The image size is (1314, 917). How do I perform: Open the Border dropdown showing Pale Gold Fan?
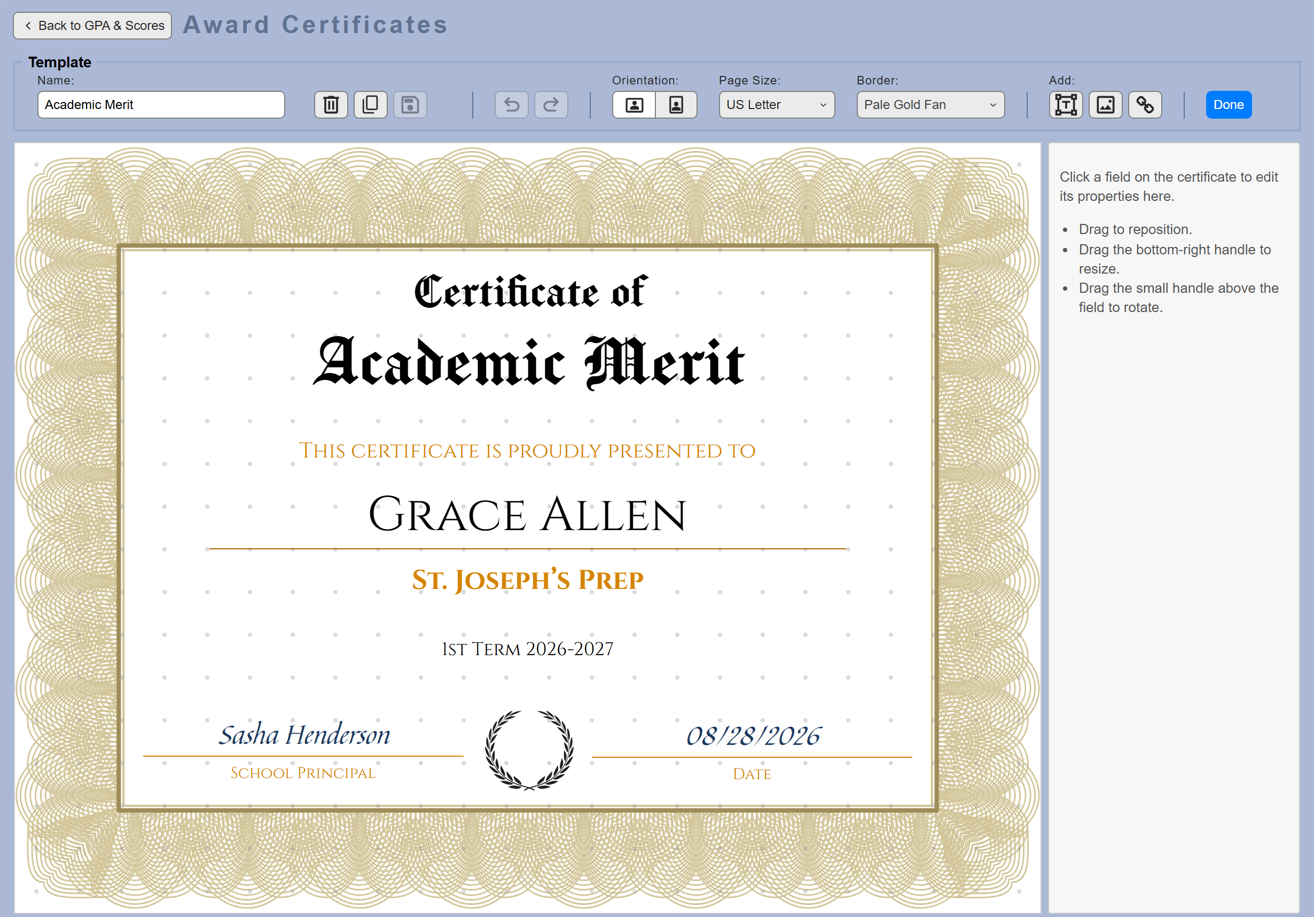[930, 105]
